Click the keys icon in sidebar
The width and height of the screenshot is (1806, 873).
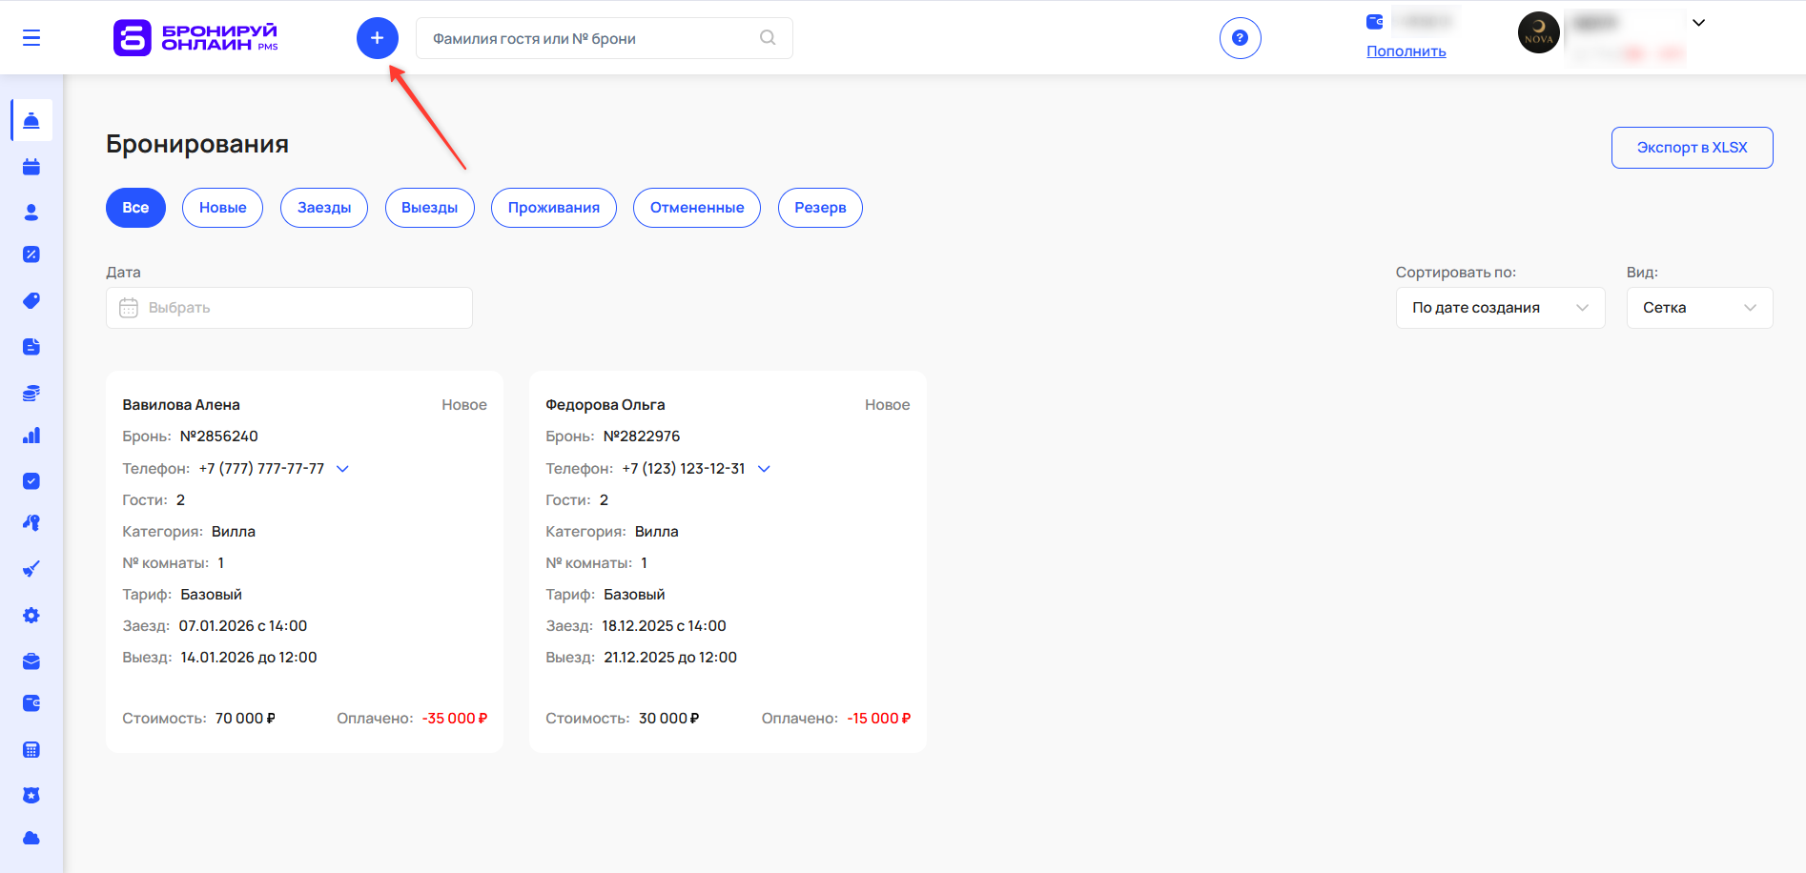tap(31, 522)
